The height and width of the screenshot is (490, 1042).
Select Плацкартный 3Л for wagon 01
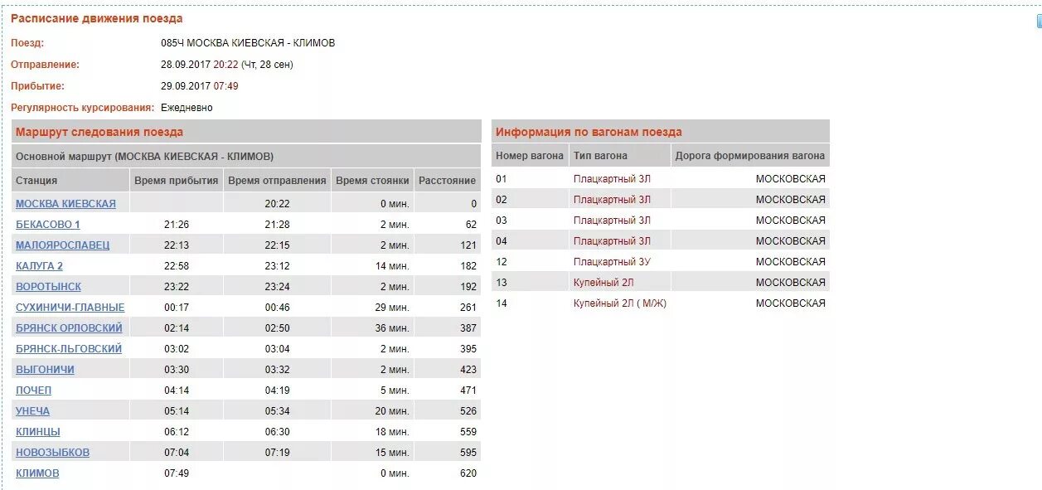[x=612, y=179]
